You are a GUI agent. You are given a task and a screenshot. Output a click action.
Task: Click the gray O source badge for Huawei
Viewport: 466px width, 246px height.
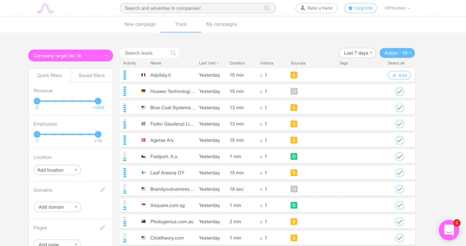294,92
